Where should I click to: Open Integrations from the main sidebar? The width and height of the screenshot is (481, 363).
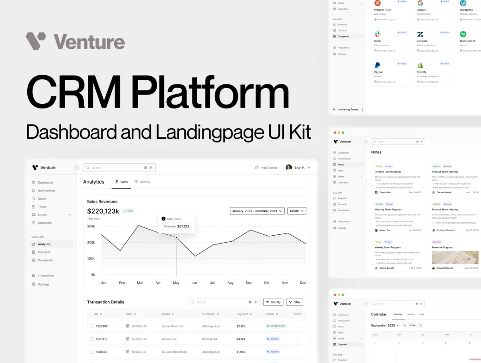pyautogui.click(x=33, y=275)
